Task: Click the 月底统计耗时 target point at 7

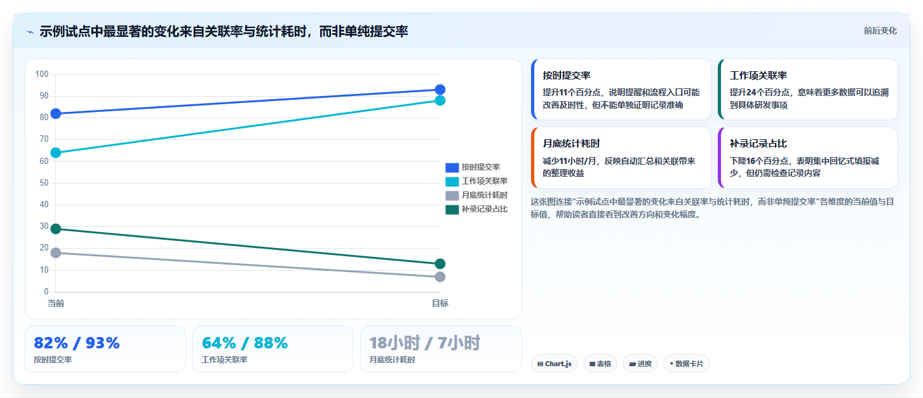Action: click(440, 277)
